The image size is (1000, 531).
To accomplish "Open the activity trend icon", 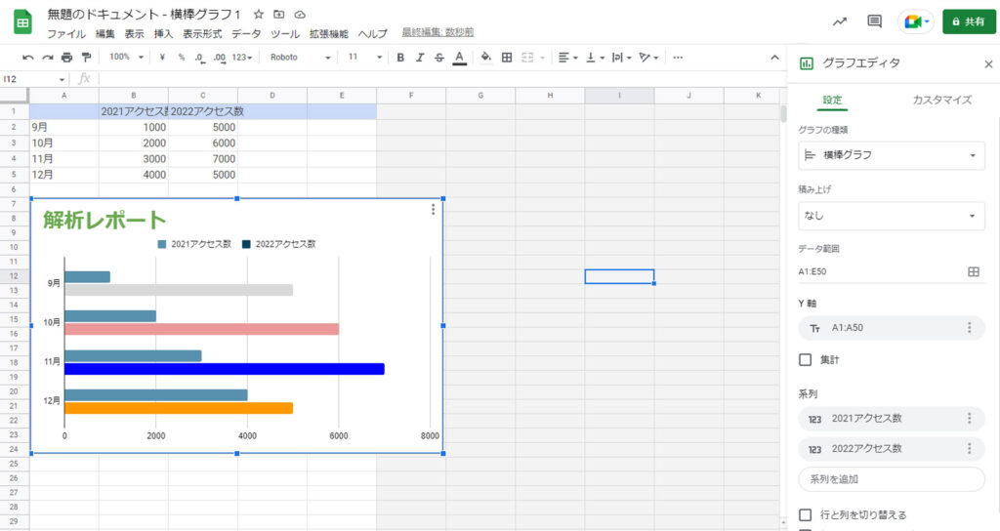I will pos(840,21).
